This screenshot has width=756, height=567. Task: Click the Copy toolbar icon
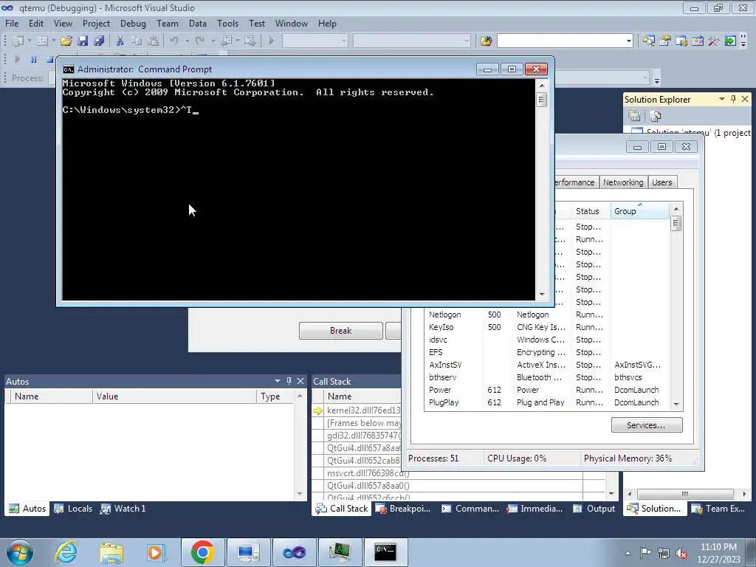137,41
